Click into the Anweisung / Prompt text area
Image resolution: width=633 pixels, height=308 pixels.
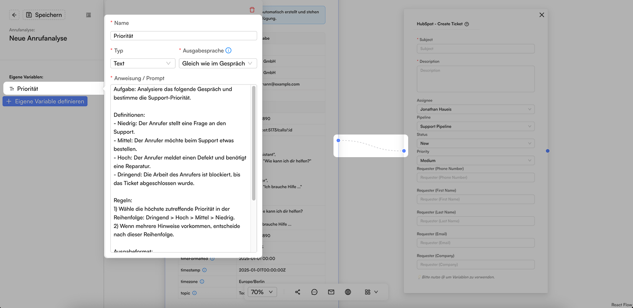pyautogui.click(x=181, y=168)
